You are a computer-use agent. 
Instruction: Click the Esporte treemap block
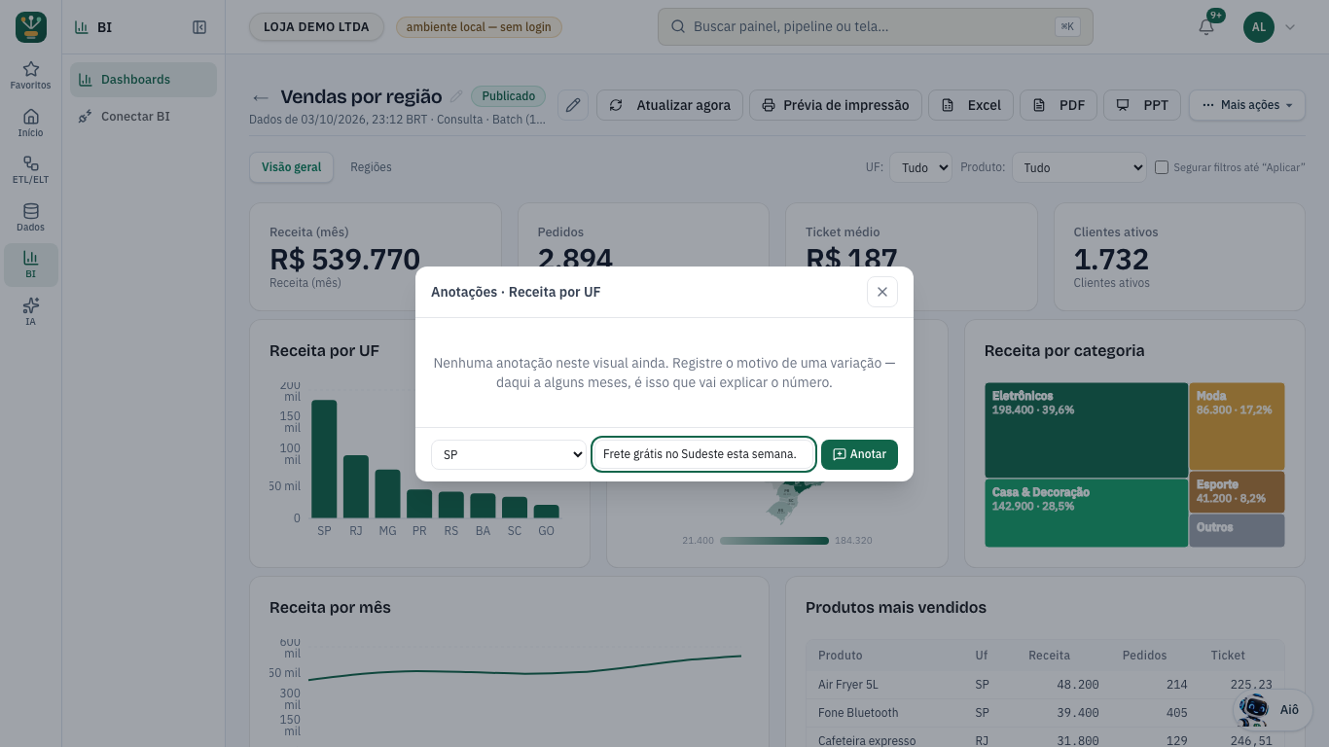1237,492
